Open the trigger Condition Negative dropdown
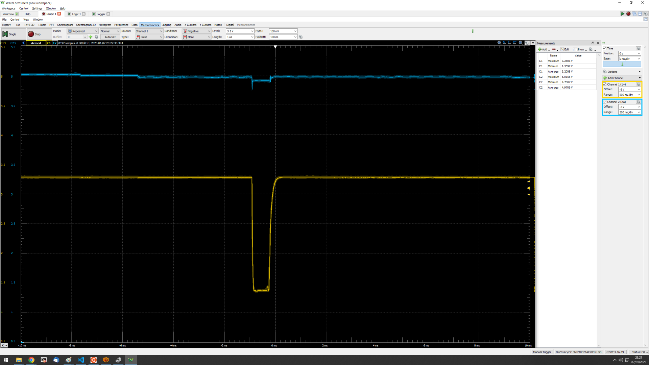Viewport: 649px width, 365px height. pos(197,31)
